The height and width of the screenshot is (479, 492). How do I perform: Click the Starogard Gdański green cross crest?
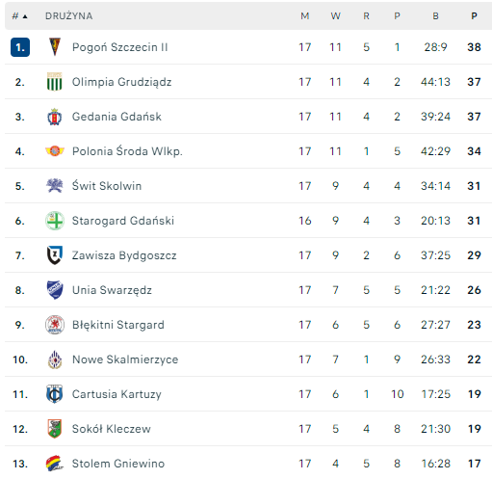55,221
